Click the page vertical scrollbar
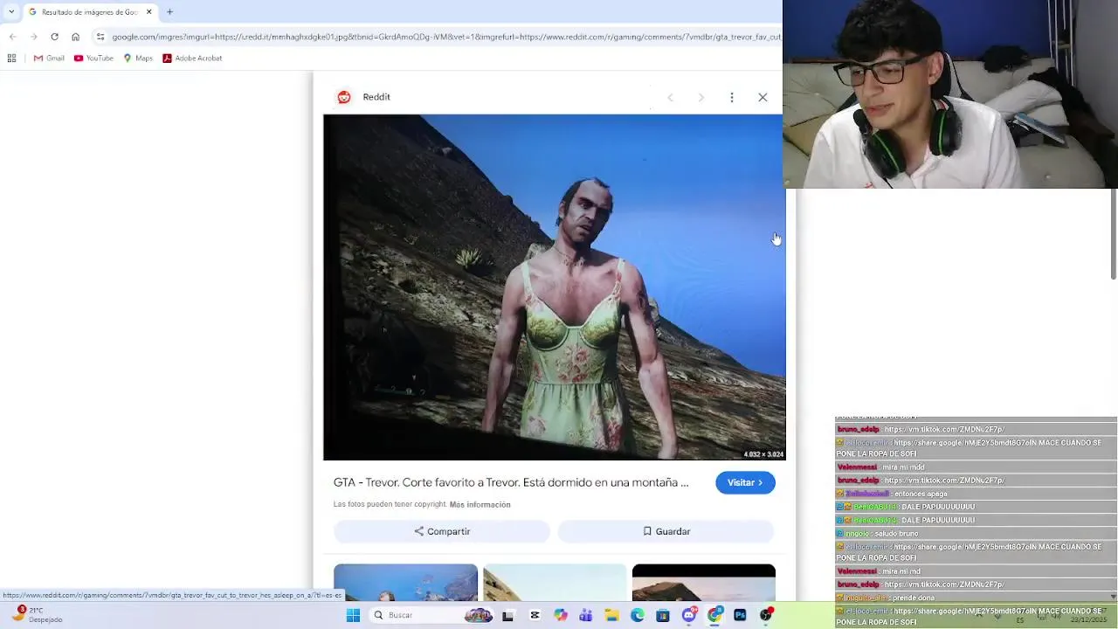This screenshot has height=629, width=1118. [1114, 236]
